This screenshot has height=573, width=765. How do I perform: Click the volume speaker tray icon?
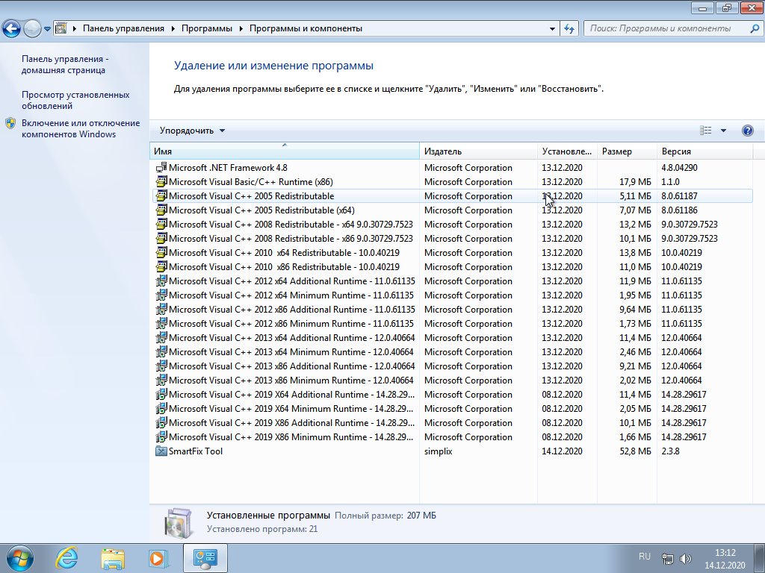(x=686, y=558)
